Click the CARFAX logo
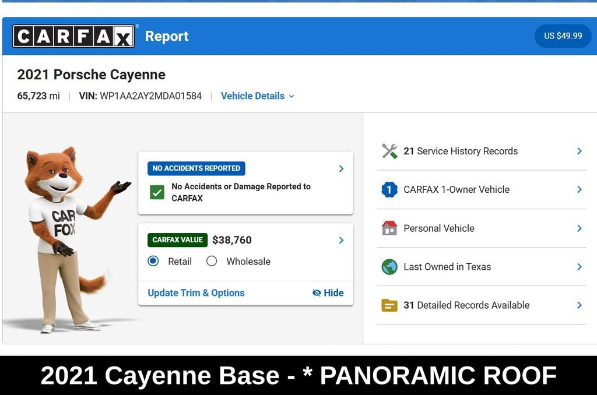The height and width of the screenshot is (395, 597). [x=73, y=36]
